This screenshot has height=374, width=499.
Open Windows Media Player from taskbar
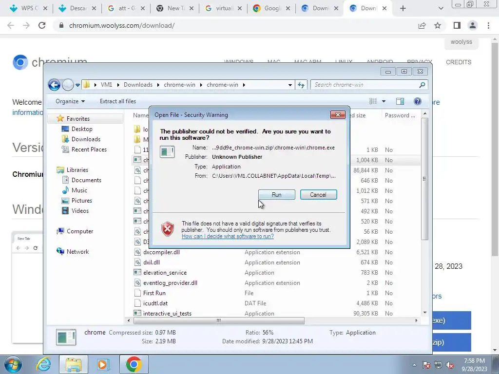pos(103,364)
